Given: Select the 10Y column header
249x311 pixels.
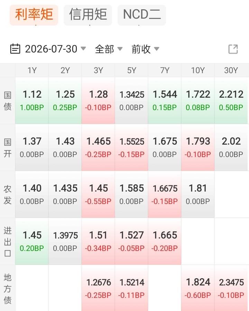Looking at the screenshot, I should tap(198, 70).
